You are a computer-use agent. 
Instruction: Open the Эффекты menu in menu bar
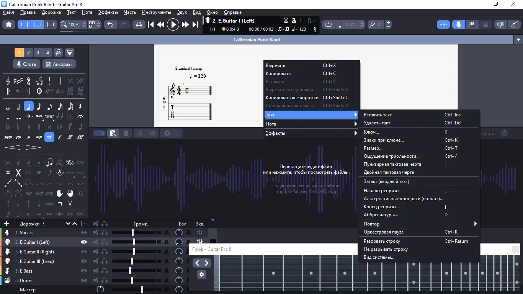(108, 12)
